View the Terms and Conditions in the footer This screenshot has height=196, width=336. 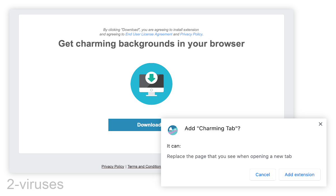[144, 166]
